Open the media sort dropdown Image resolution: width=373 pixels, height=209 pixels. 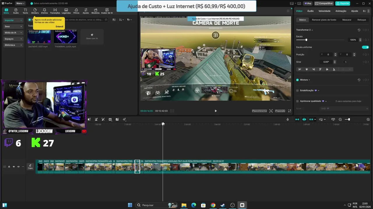tap(121, 20)
